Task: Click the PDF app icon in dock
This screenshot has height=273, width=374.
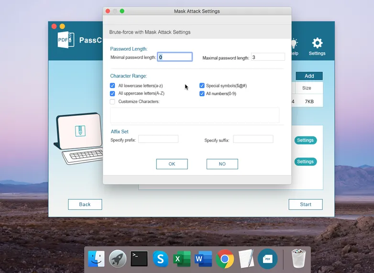Action: [268, 259]
